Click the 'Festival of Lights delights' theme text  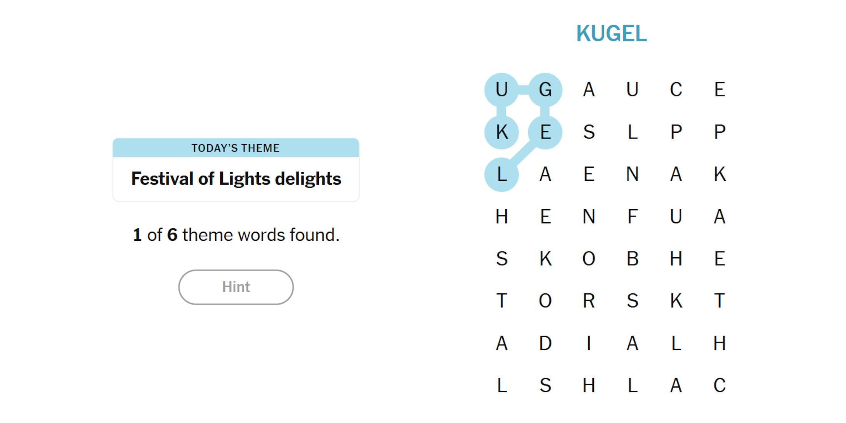[x=236, y=179]
